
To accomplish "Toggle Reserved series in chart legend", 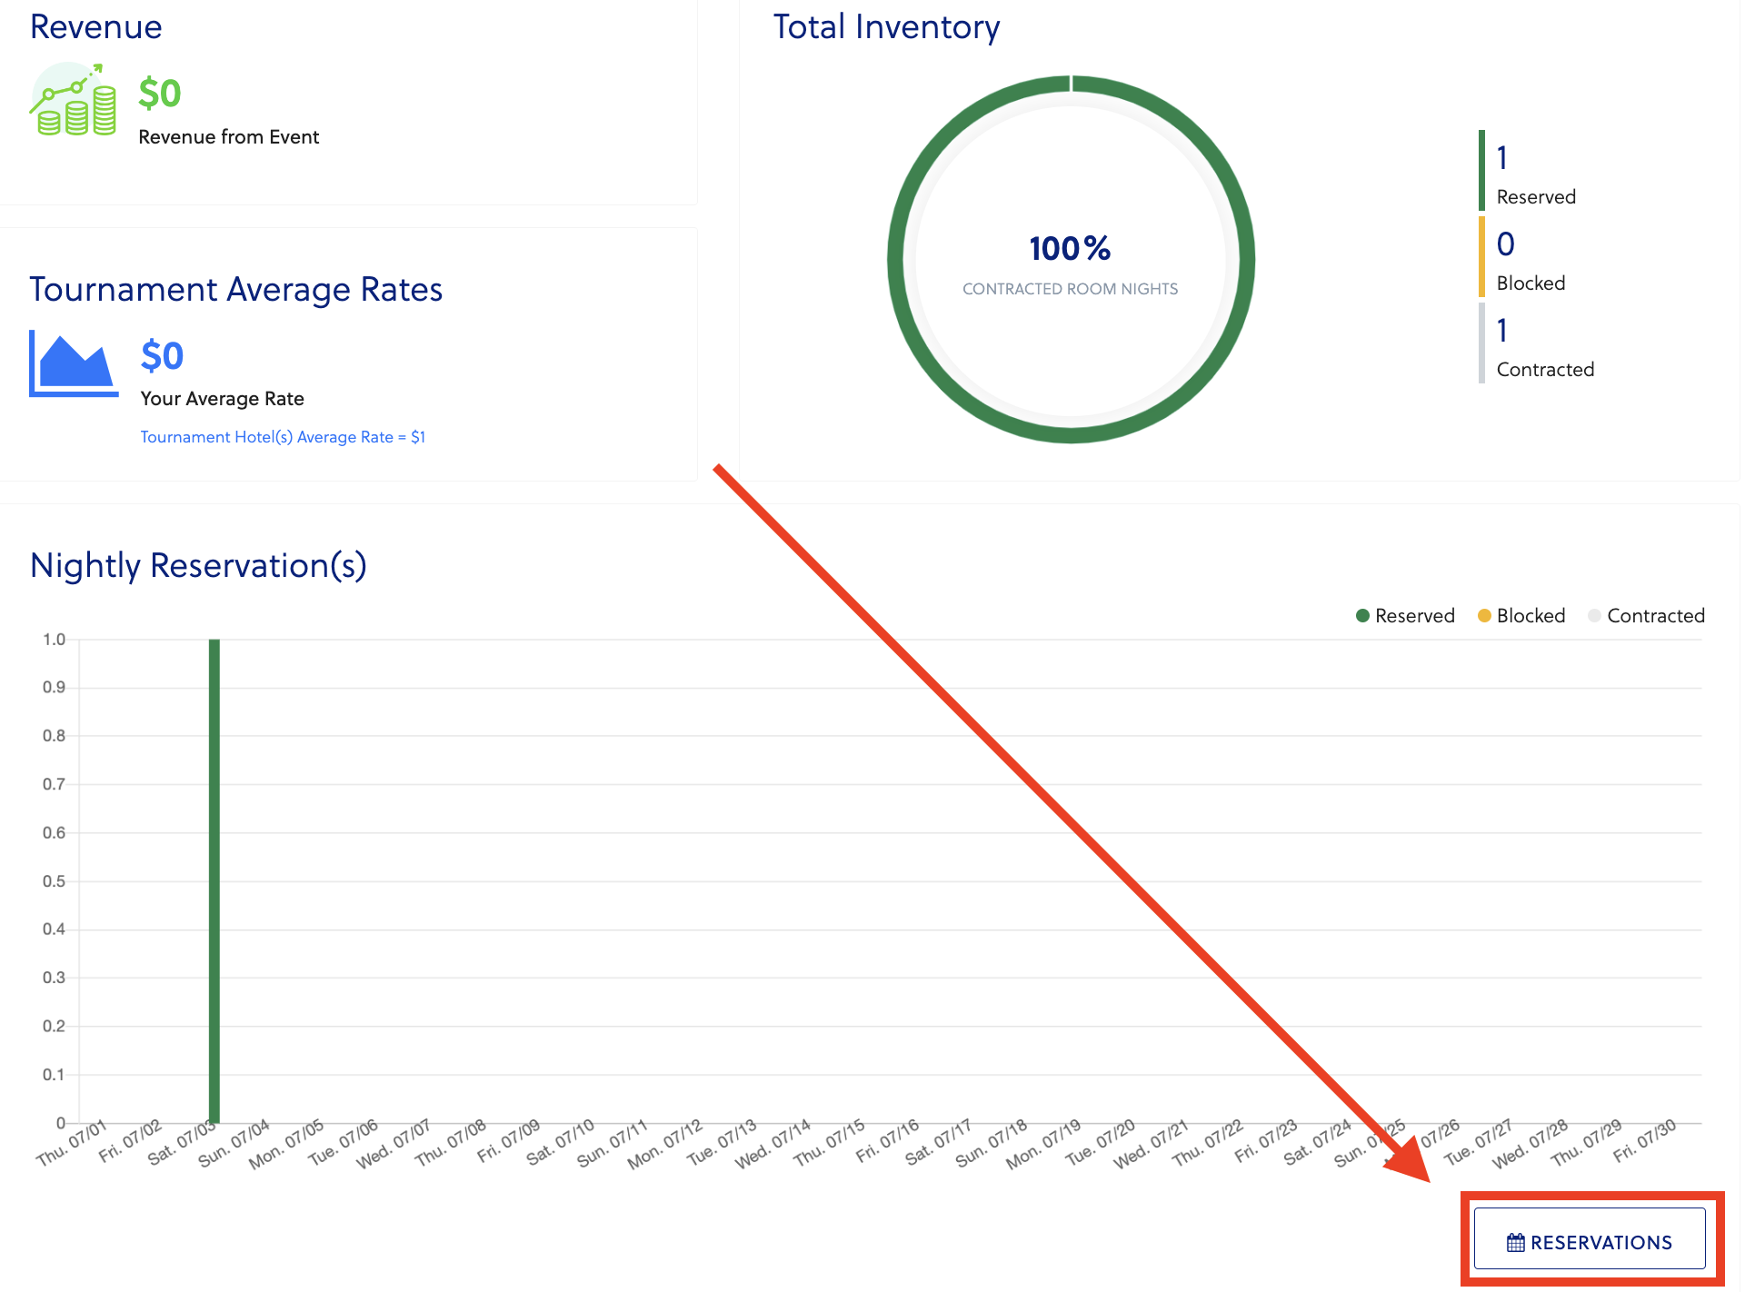I will 1413,616.
